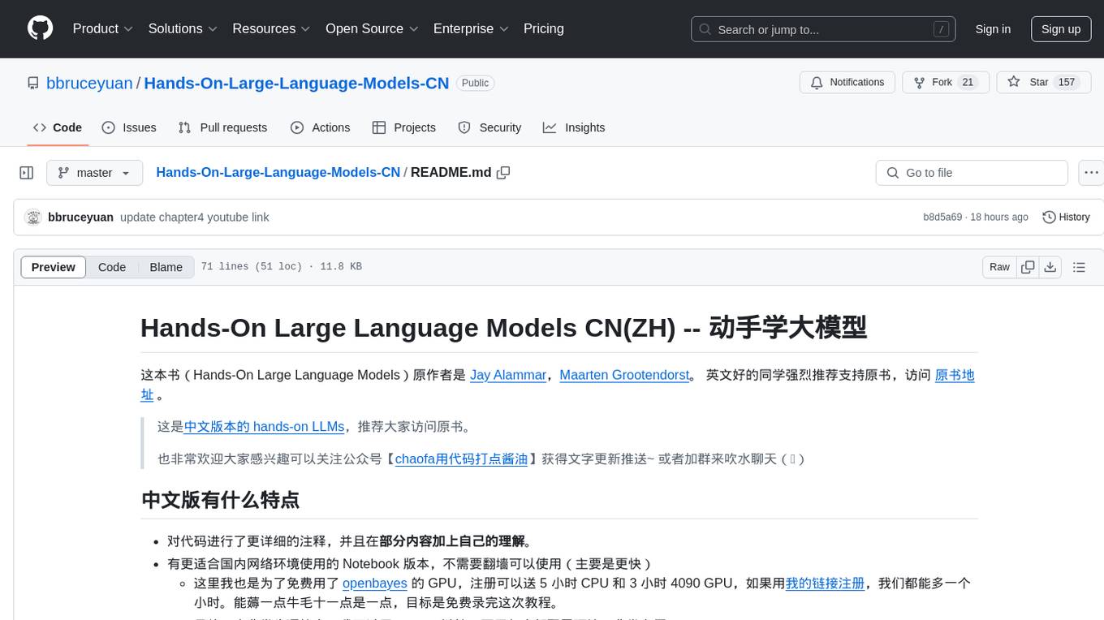Image resolution: width=1104 pixels, height=620 pixels.
Task: Open the file History
Action: (1066, 217)
